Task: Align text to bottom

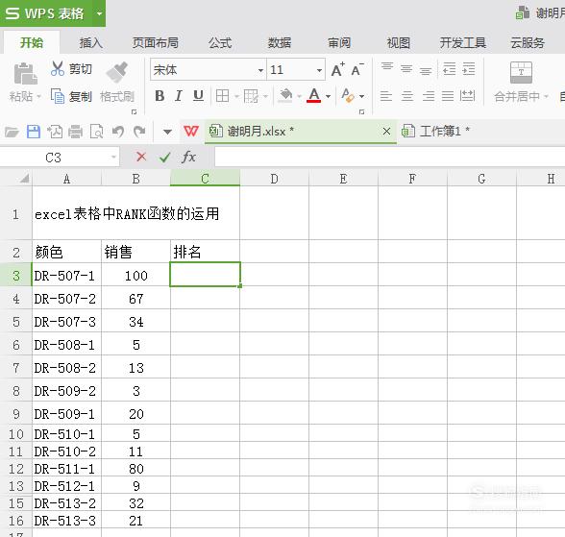Action: 426,70
